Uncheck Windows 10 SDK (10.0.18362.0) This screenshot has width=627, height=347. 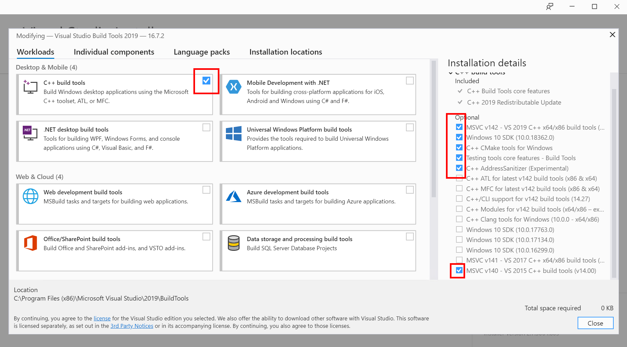click(x=459, y=137)
